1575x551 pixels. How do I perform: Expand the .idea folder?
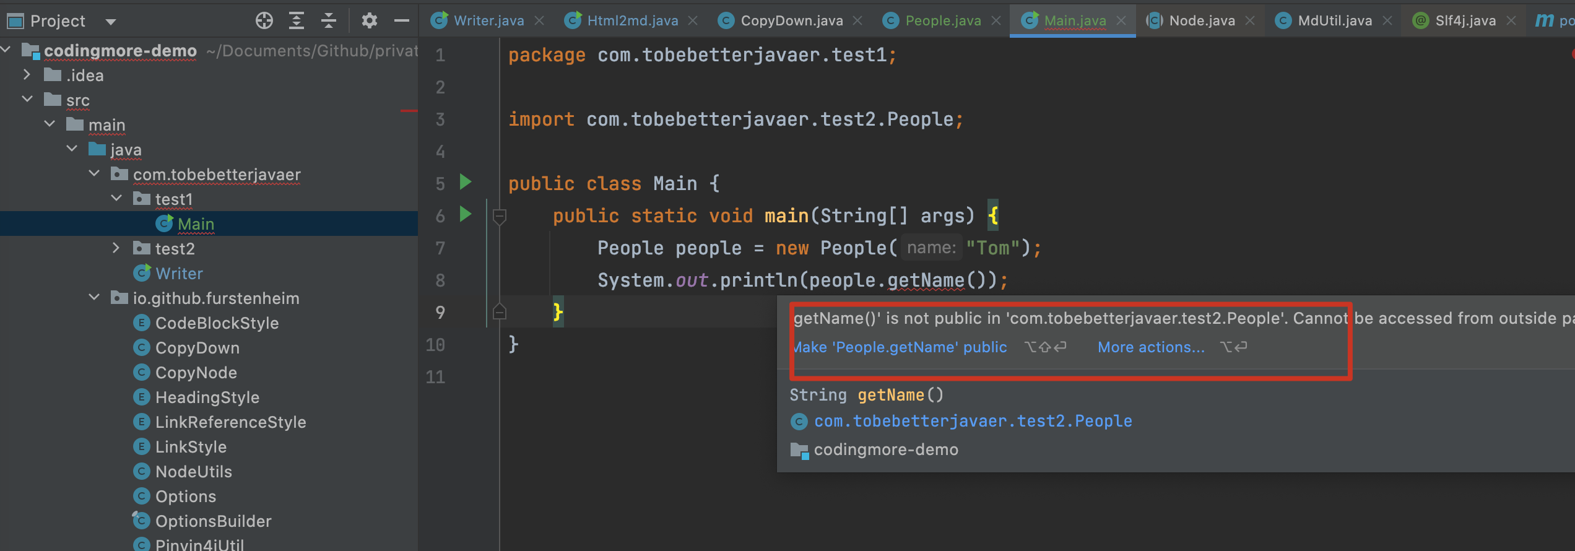pos(27,75)
